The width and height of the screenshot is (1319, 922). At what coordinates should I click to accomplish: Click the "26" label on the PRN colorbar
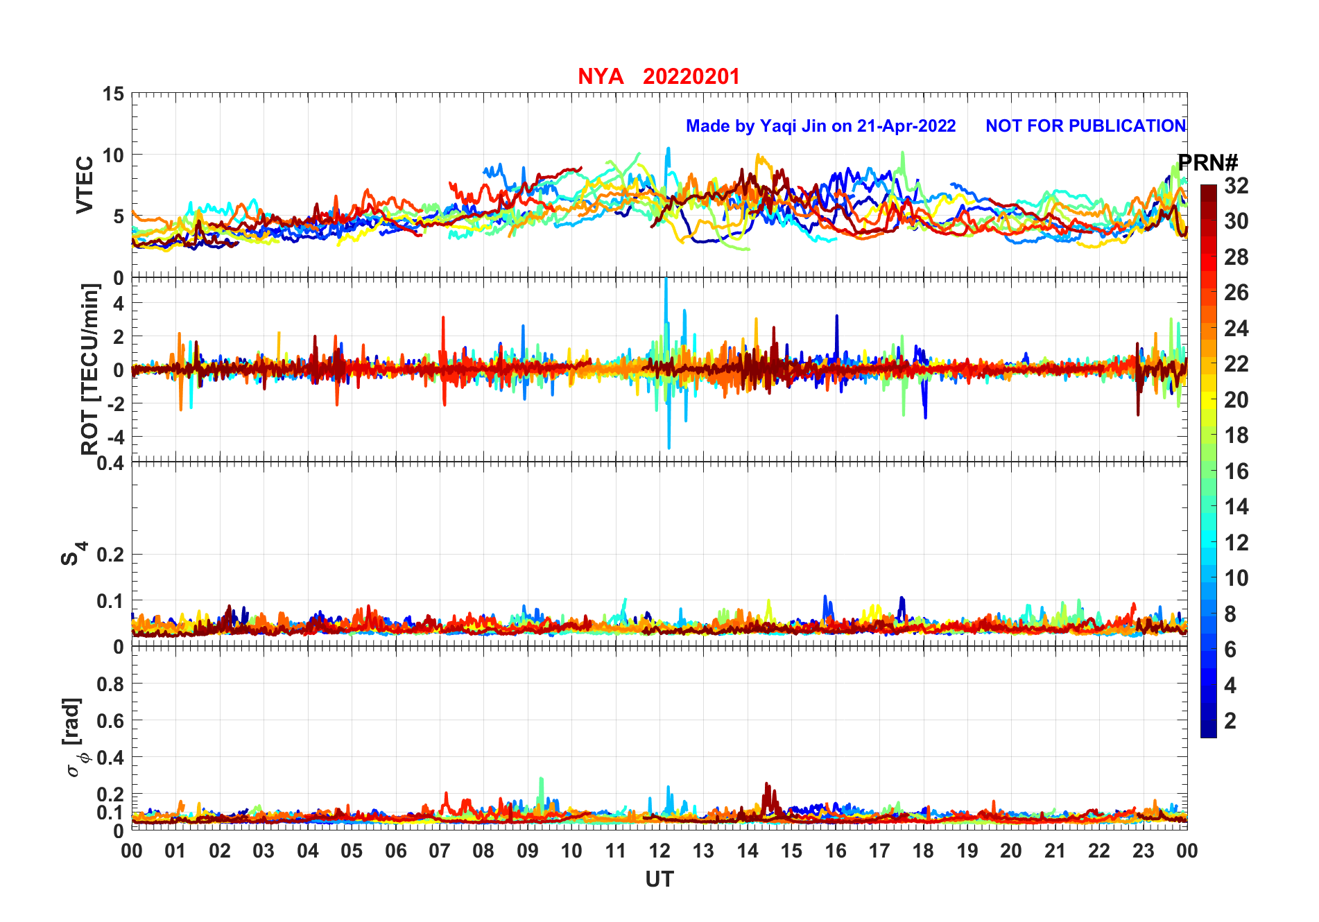(1236, 293)
